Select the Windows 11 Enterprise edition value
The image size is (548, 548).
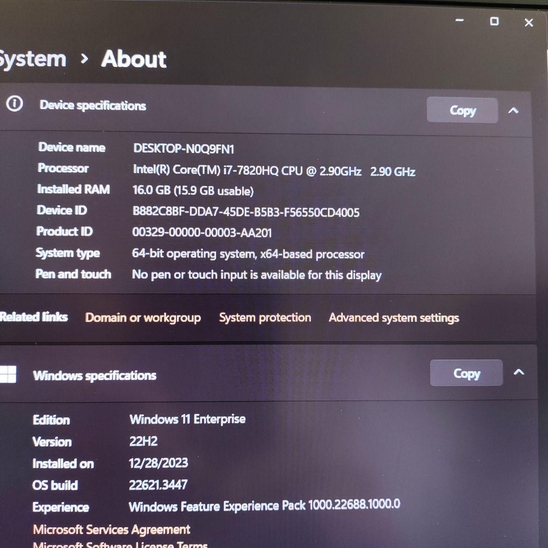(x=187, y=419)
